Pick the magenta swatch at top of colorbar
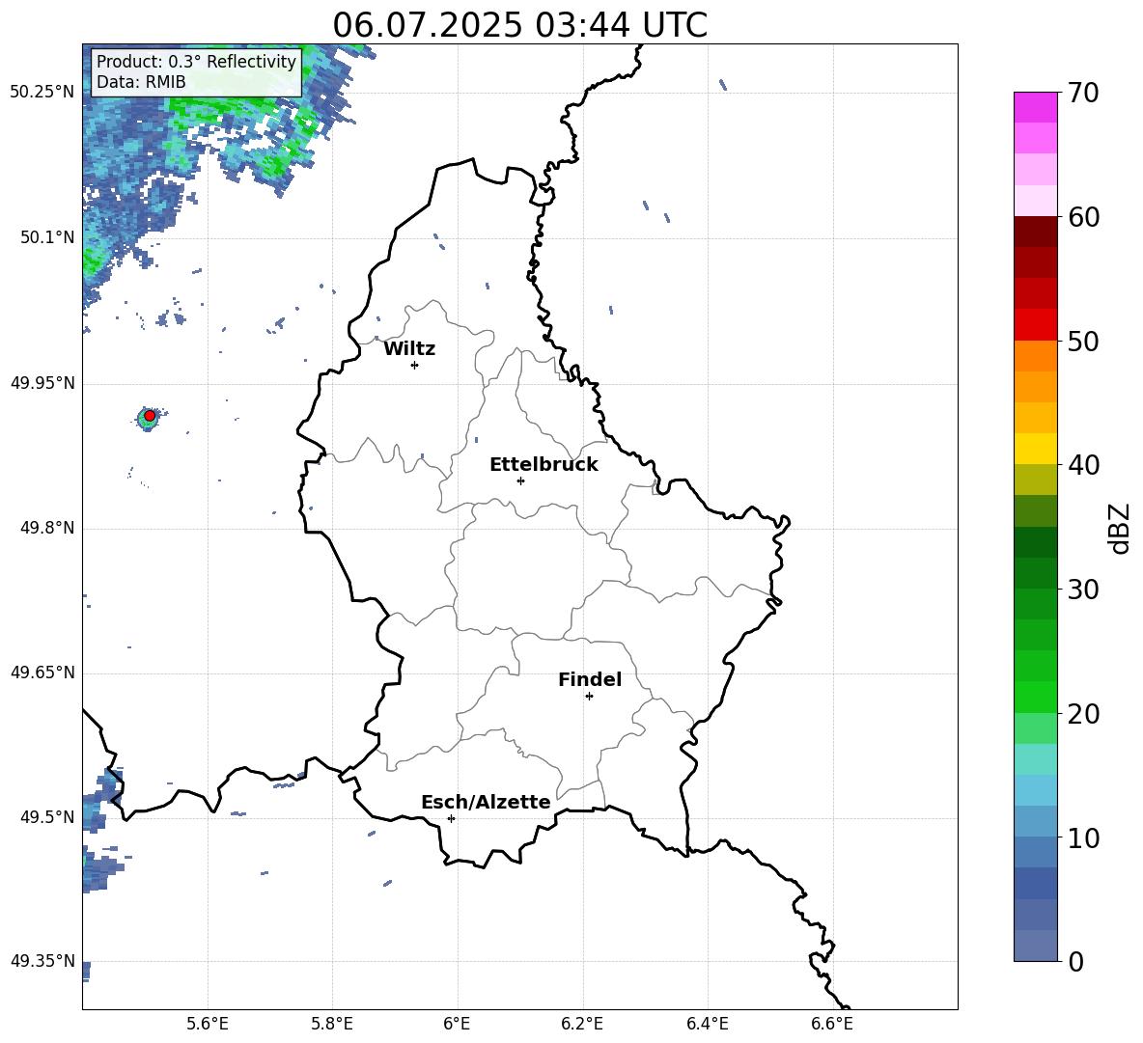Image resolution: width=1143 pixels, height=1043 pixels. [x=1035, y=107]
